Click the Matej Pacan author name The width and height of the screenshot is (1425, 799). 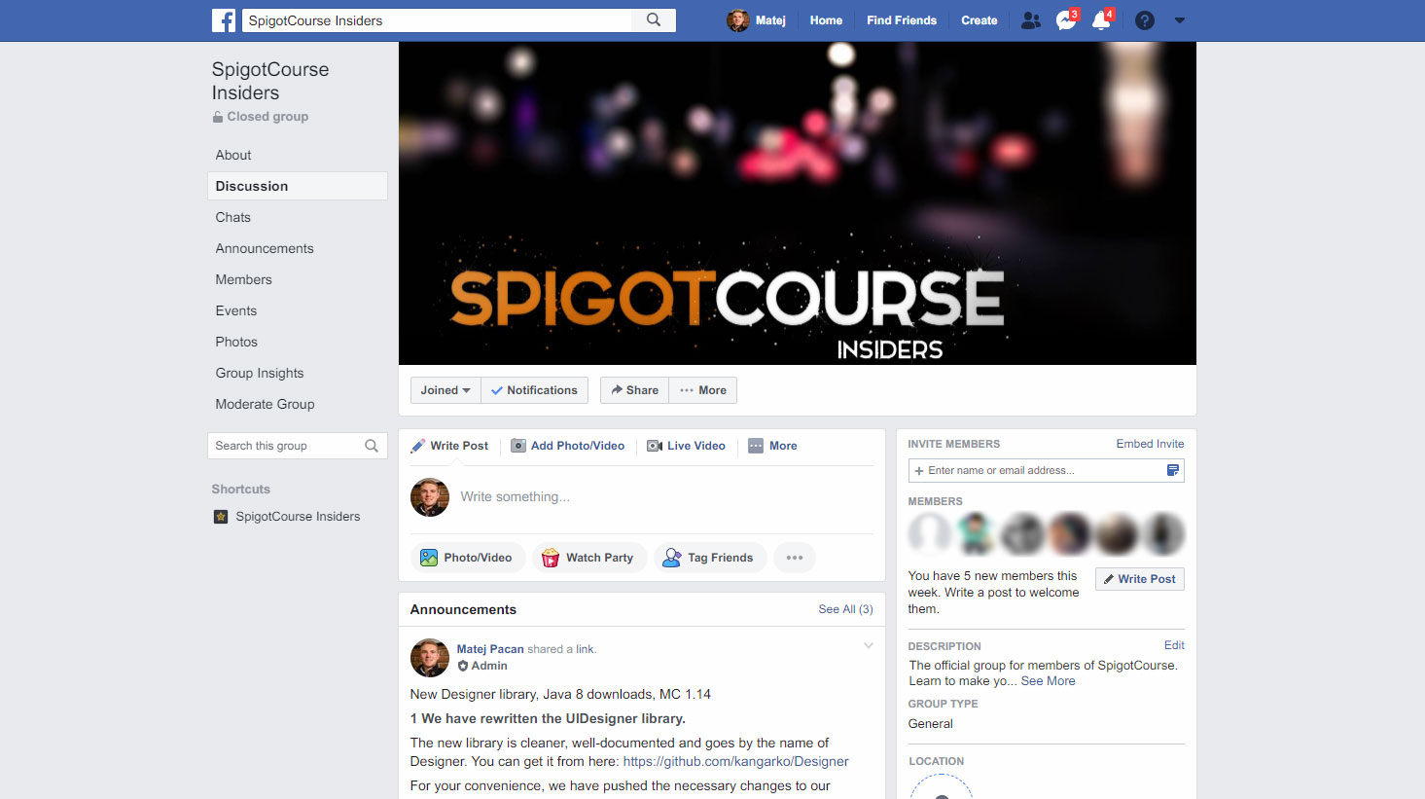(x=490, y=649)
